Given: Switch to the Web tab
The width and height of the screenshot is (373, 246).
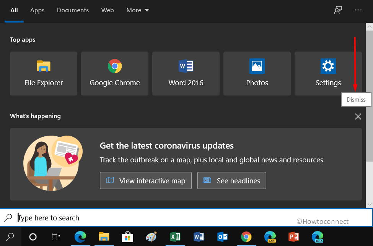Looking at the screenshot, I should pyautogui.click(x=108, y=10).
